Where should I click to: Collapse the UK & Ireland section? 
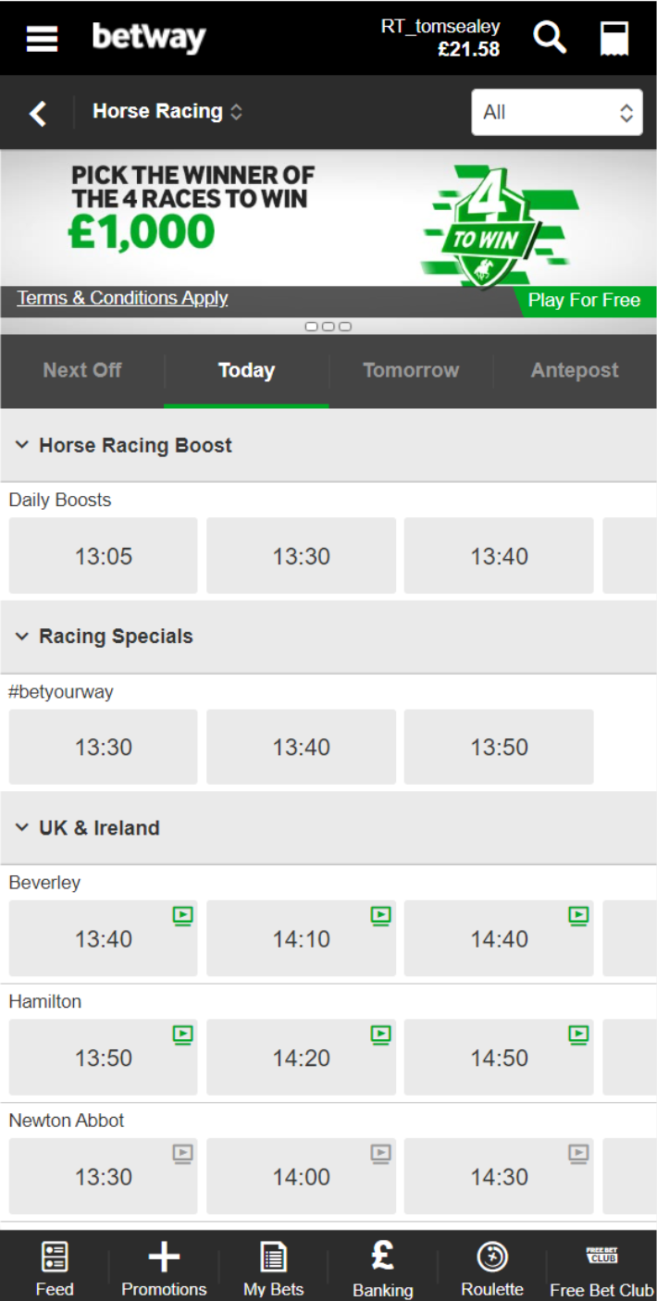pyautogui.click(x=22, y=828)
